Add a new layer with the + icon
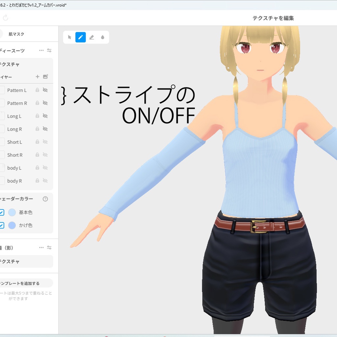Viewport: 337px width, 337px height. click(x=37, y=77)
